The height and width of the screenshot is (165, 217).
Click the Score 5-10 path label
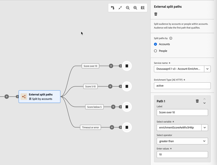(x=90, y=86)
